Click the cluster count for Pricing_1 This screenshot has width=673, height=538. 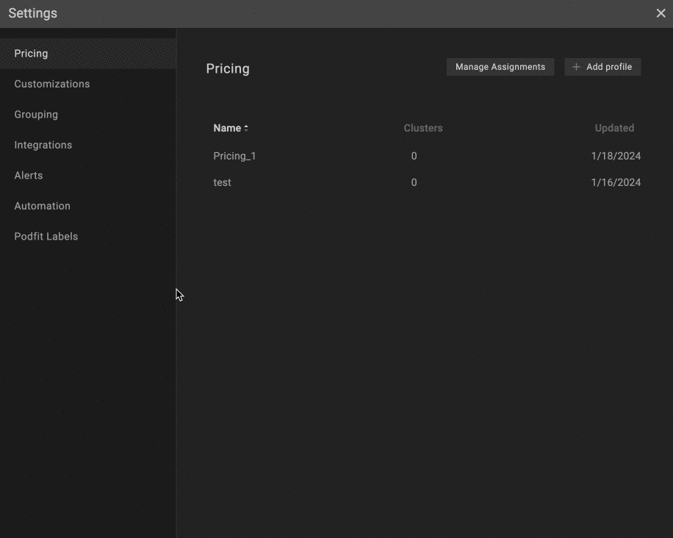pyautogui.click(x=414, y=156)
